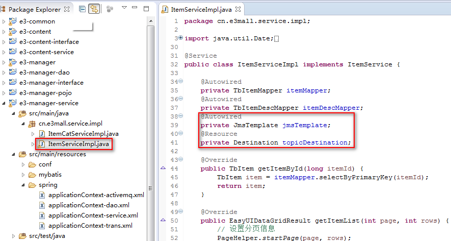Click e3-manager project icon
The image size is (451, 241).
pyautogui.click(x=13, y=62)
